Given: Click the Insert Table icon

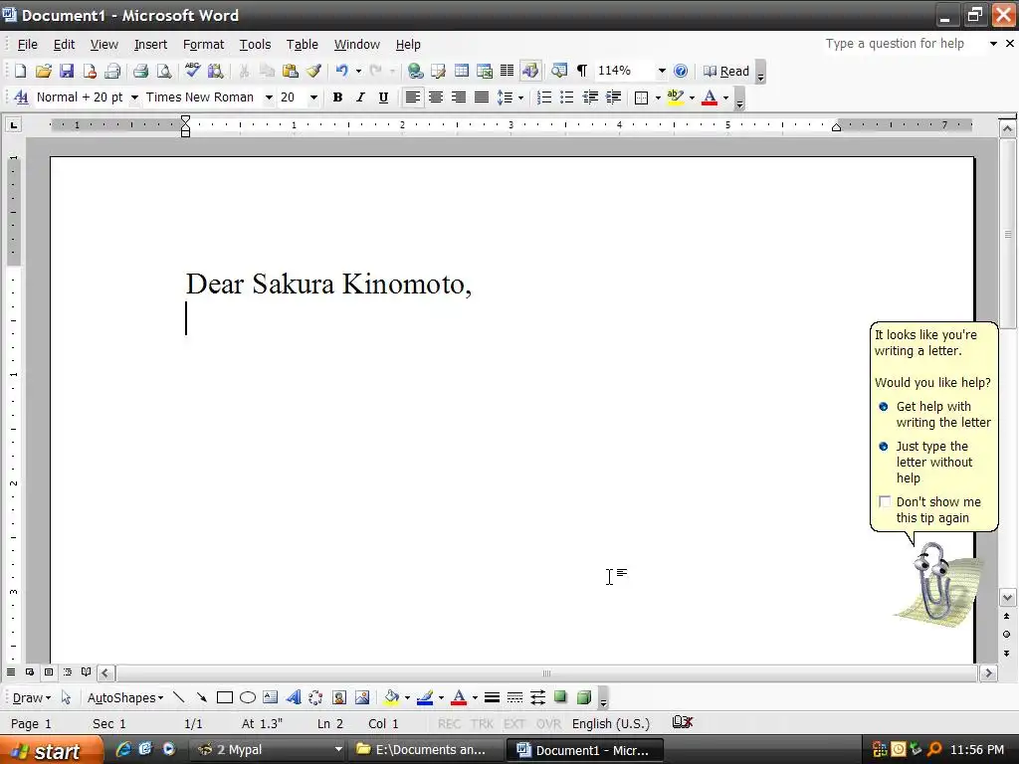Looking at the screenshot, I should 462,71.
